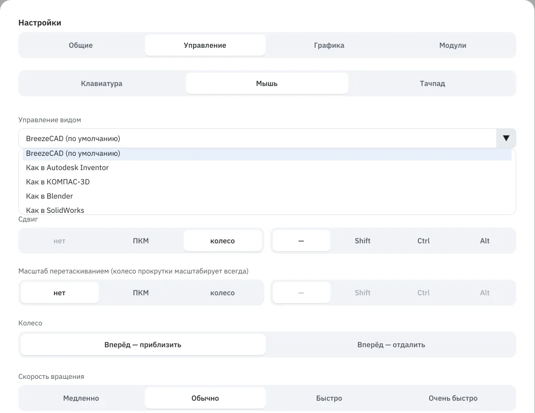Screen dimensions: 535x413
Task: Pick "Как в КОМПАС-3D" from the list
Action: (267, 182)
